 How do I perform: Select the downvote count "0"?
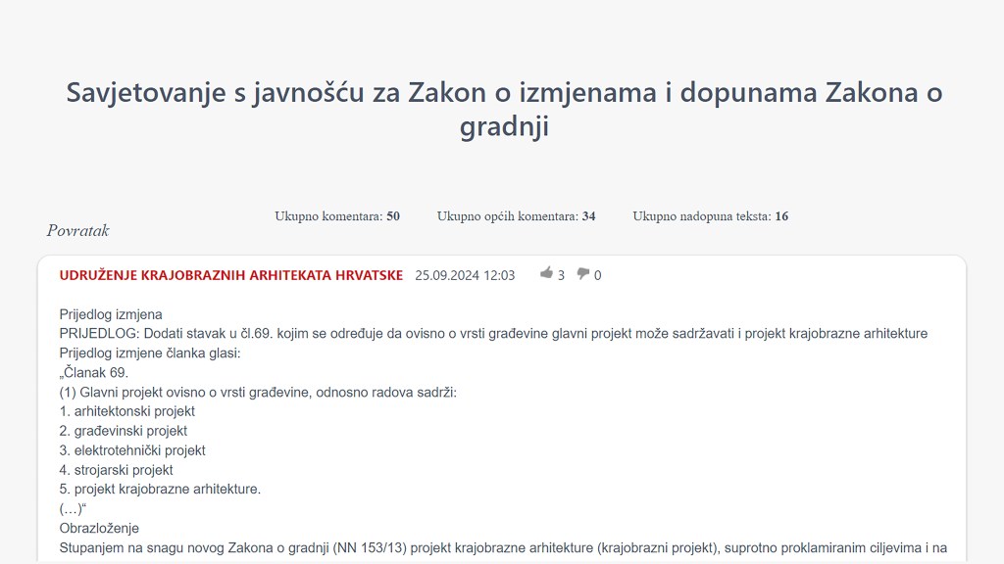click(597, 275)
